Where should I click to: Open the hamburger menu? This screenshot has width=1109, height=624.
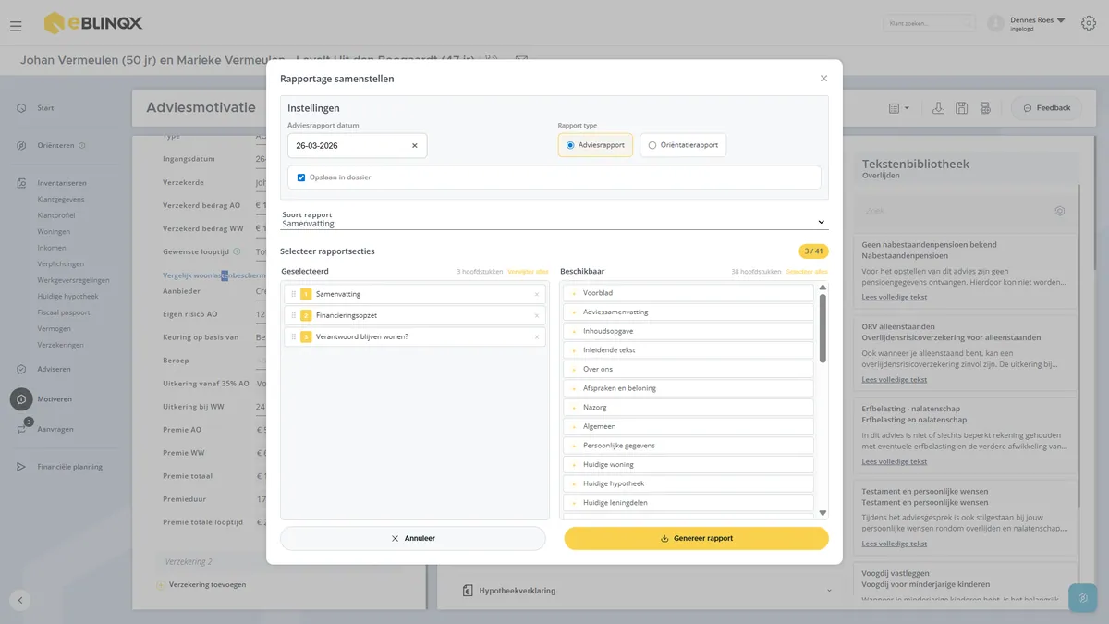pyautogui.click(x=16, y=26)
